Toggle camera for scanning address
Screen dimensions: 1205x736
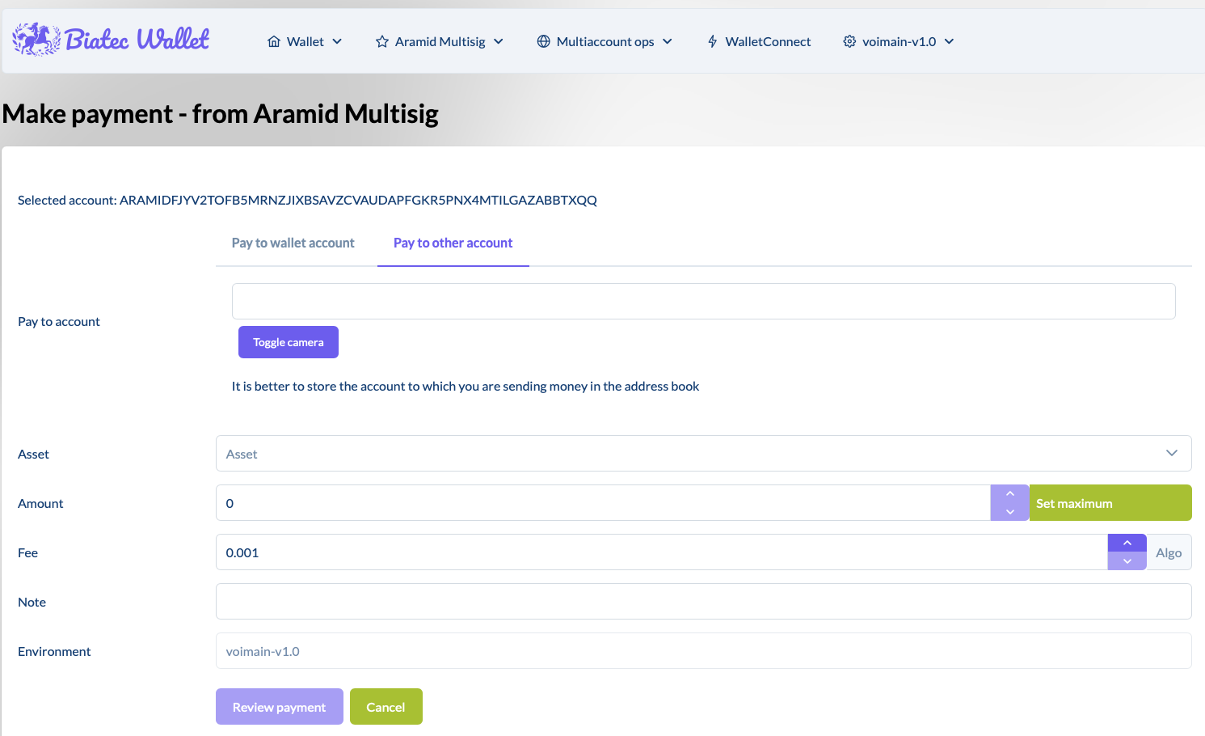point(288,342)
